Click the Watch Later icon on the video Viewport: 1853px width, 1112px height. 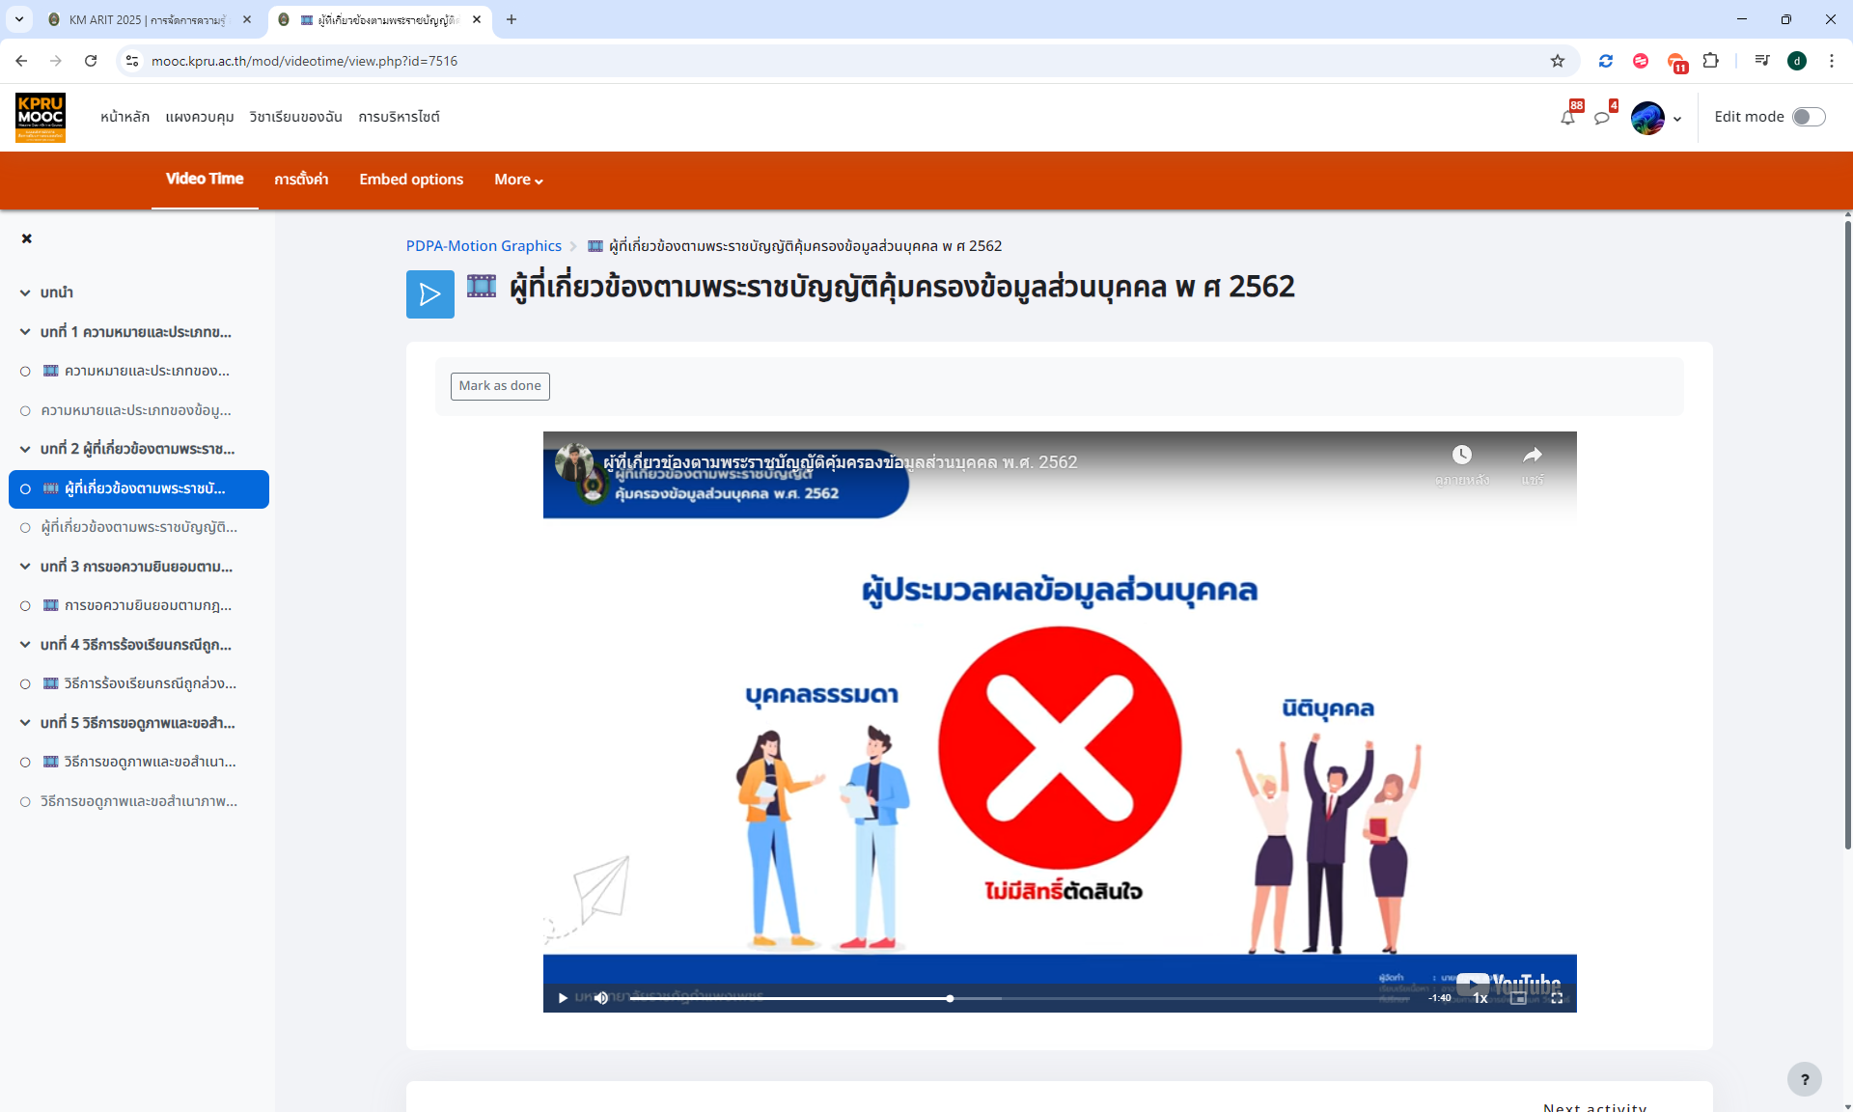[x=1463, y=455]
